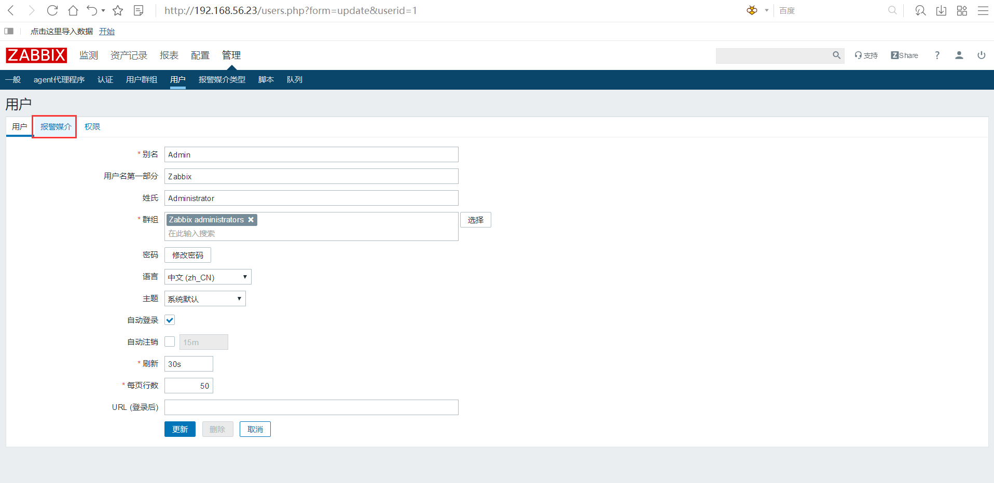Bookmark page with star icon
994x483 pixels.
click(118, 10)
